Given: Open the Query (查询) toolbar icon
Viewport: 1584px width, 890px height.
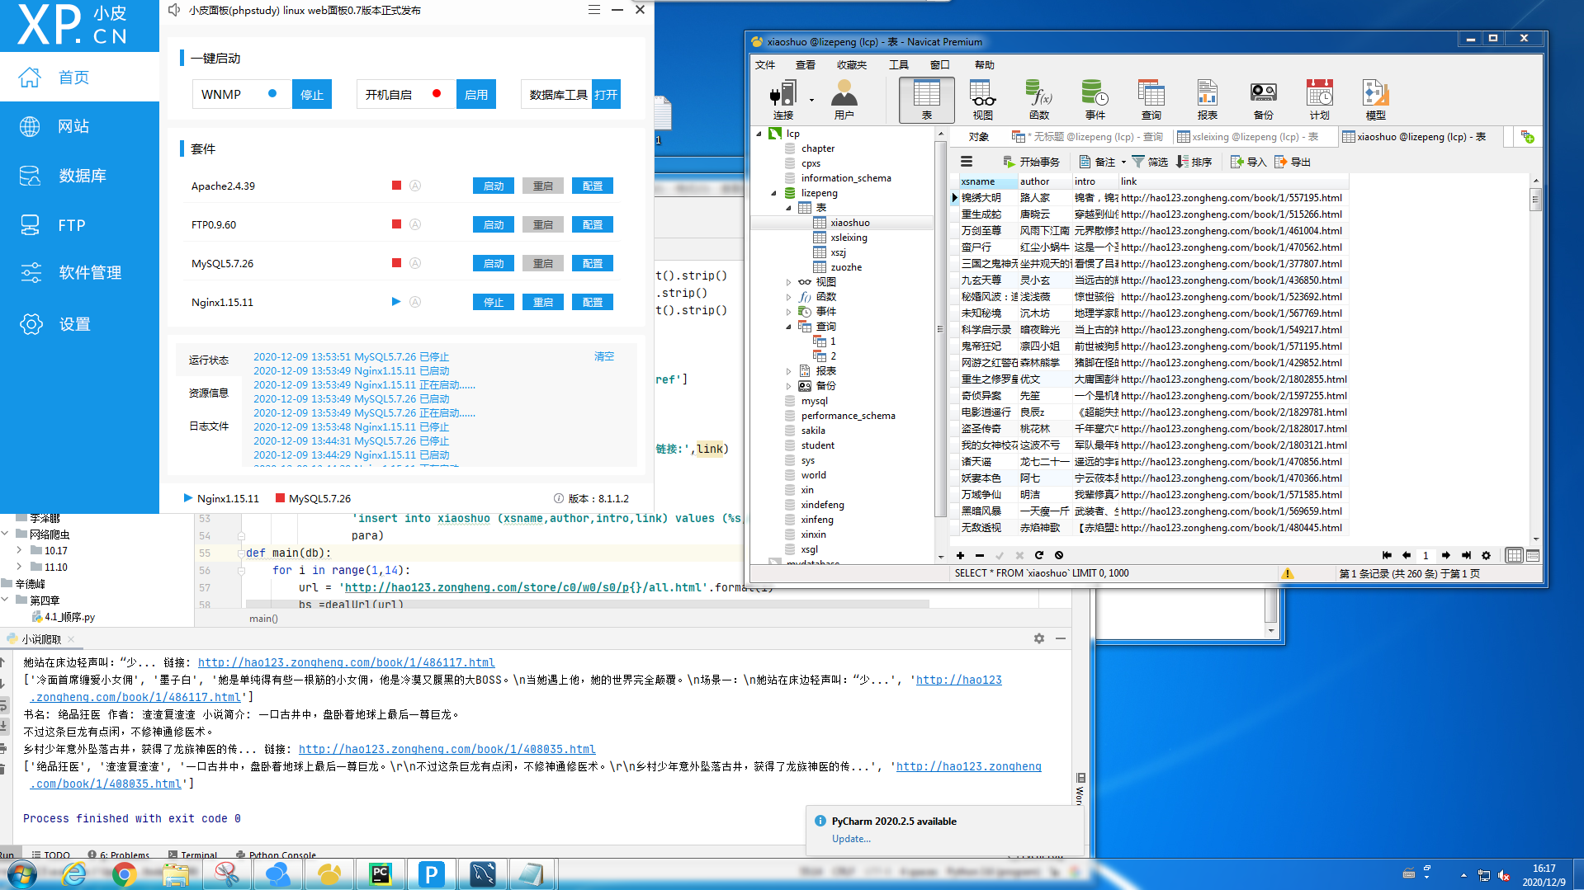Looking at the screenshot, I should [x=1151, y=100].
